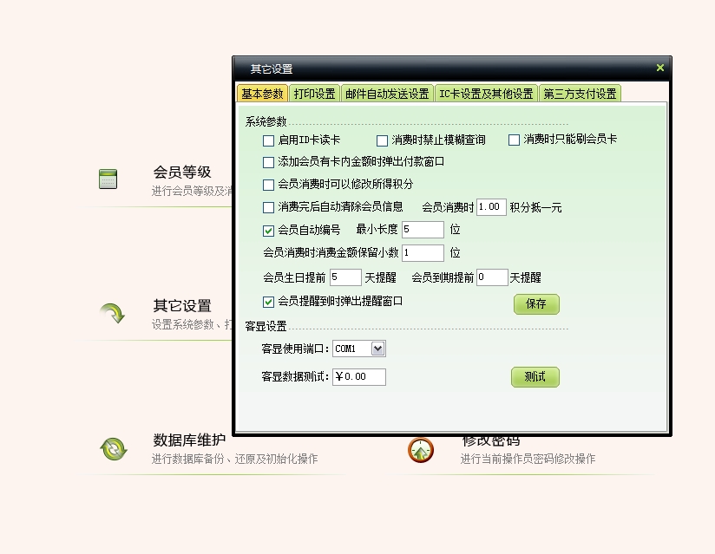This screenshot has height=554, width=715.
Task: Disable 会员提醒到时弹出提醒窗口 checkbox
Action: click(269, 302)
